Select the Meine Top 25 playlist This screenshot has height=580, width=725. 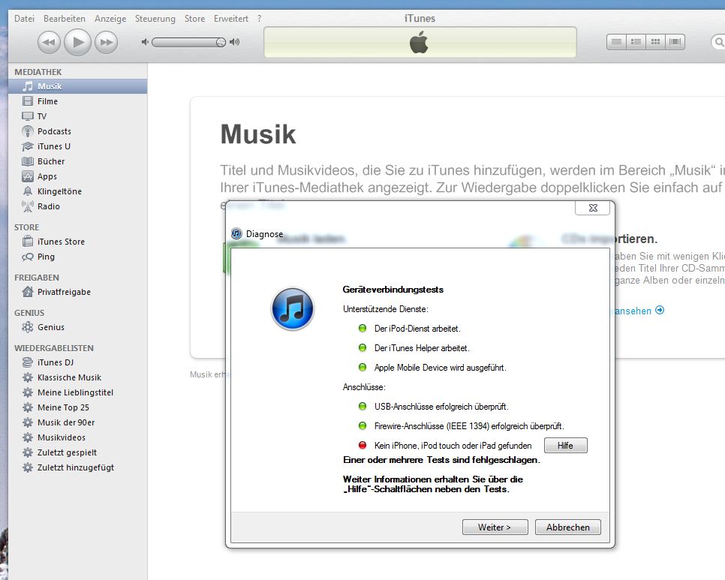[78, 407]
